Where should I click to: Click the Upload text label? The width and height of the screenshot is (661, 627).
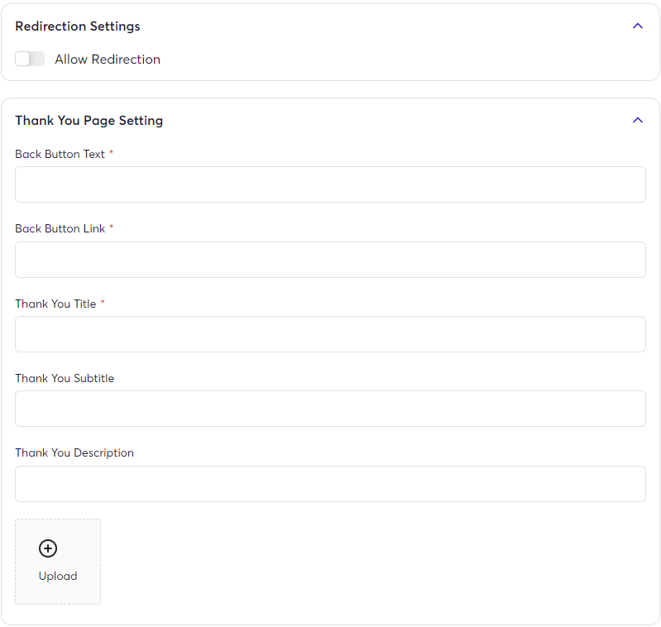point(58,576)
